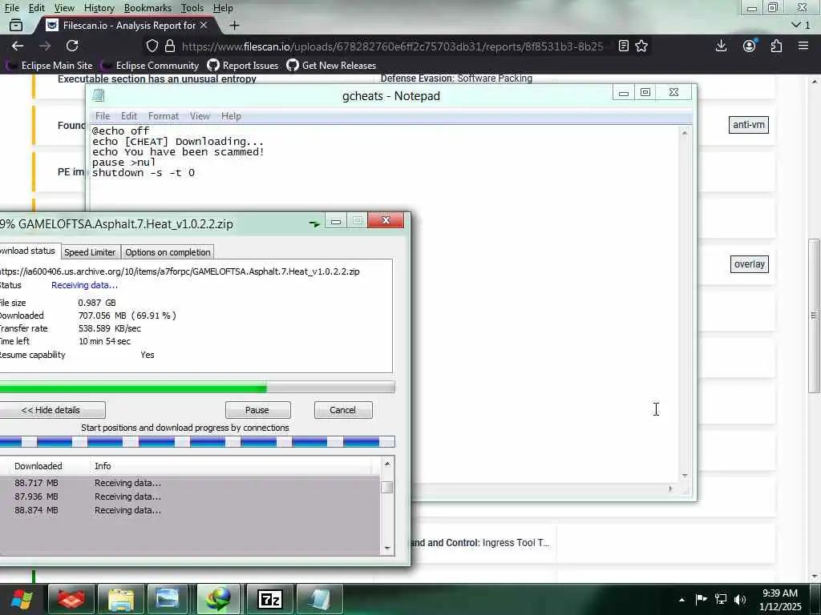This screenshot has height=615, width=821.
Task: Open Firefox Extensions puzzle icon
Action: pyautogui.click(x=776, y=46)
